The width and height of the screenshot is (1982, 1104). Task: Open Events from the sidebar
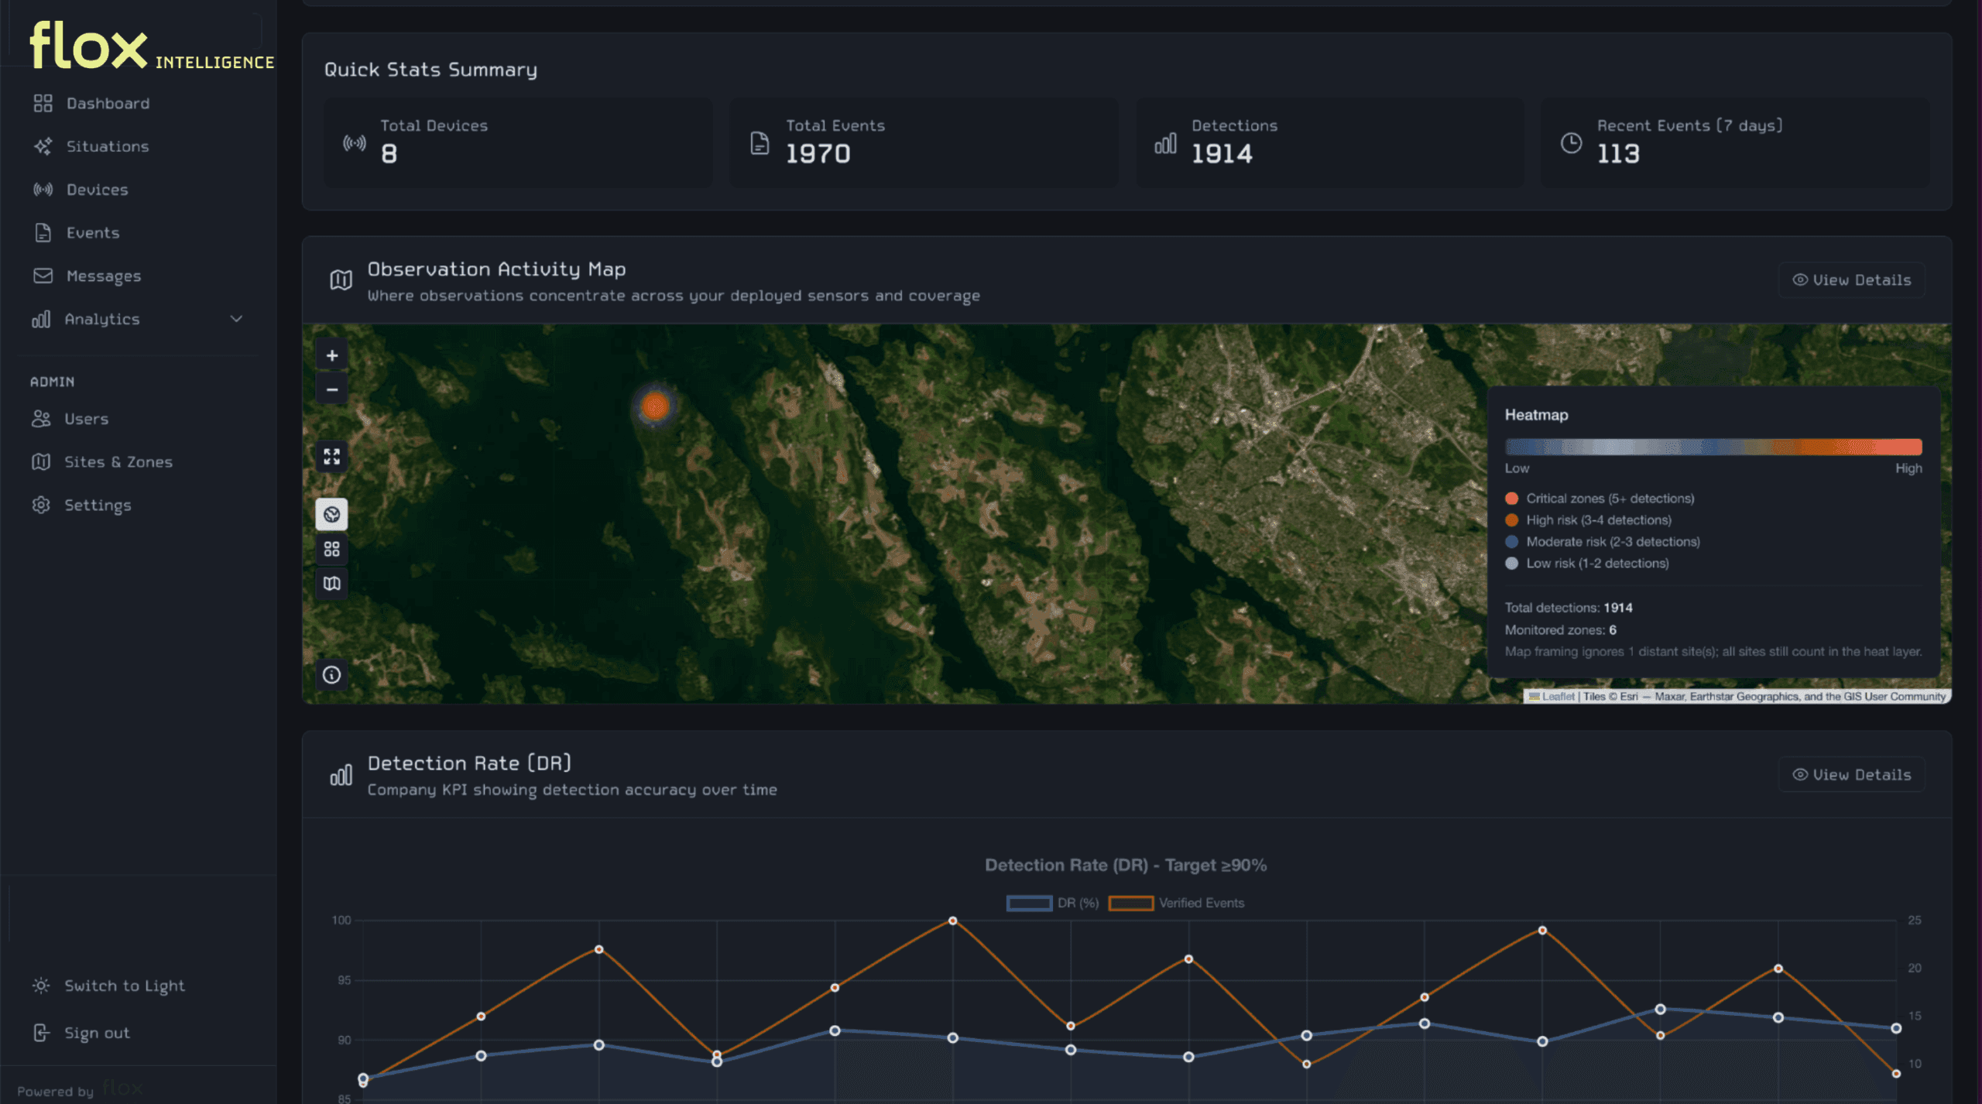(x=93, y=232)
